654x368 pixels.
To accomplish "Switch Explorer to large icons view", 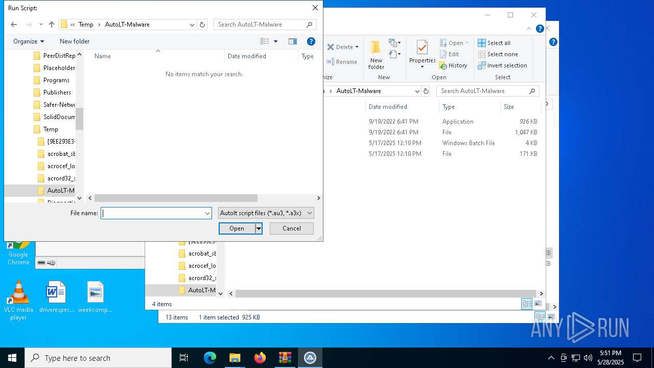I will pos(538,304).
